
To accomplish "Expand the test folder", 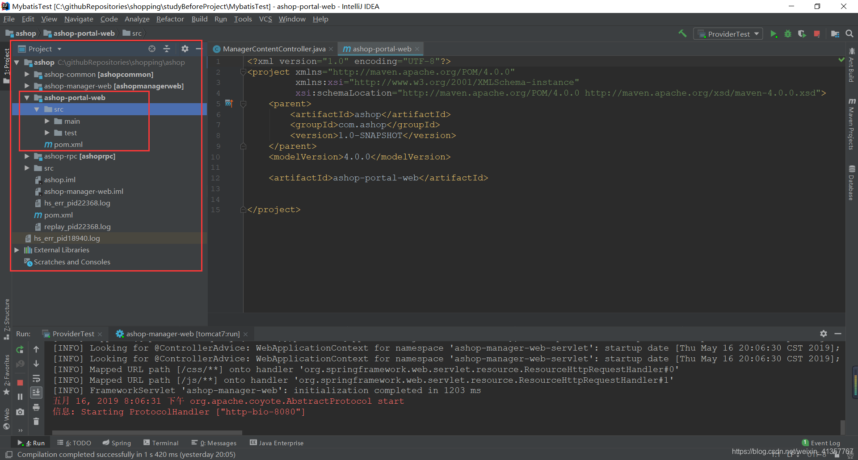I will tap(47, 133).
